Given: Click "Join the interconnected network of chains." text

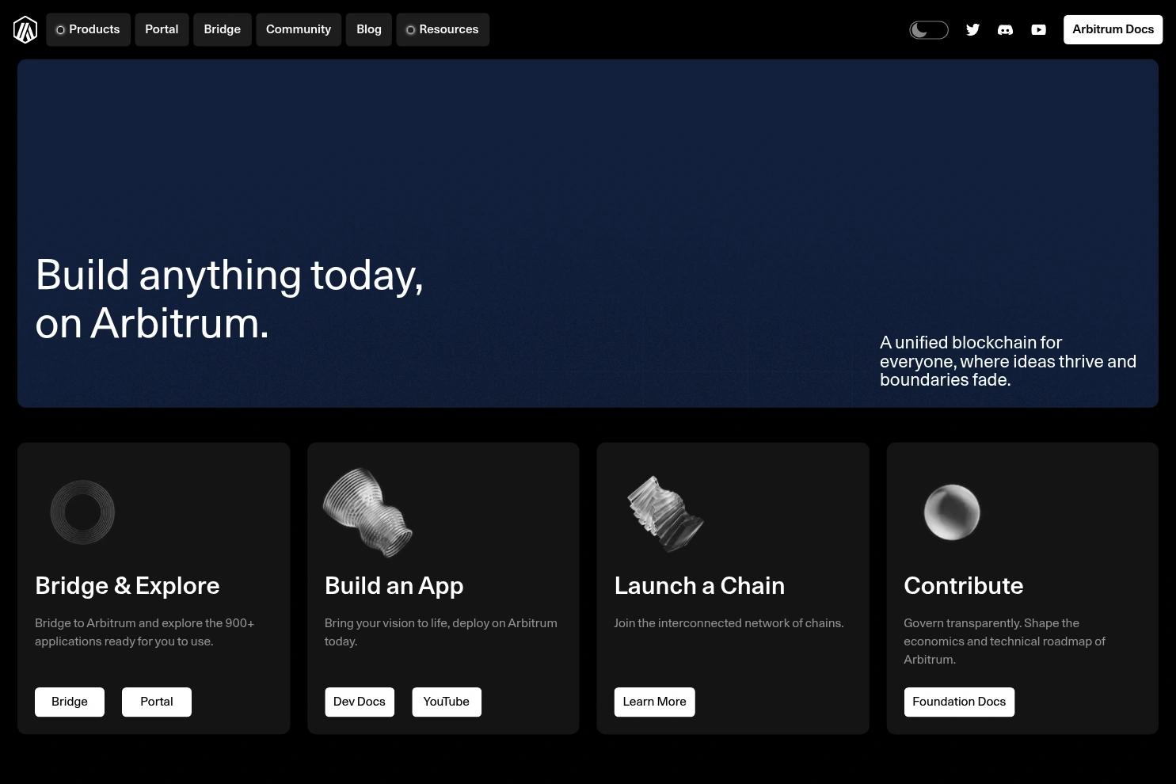Looking at the screenshot, I should pyautogui.click(x=729, y=623).
